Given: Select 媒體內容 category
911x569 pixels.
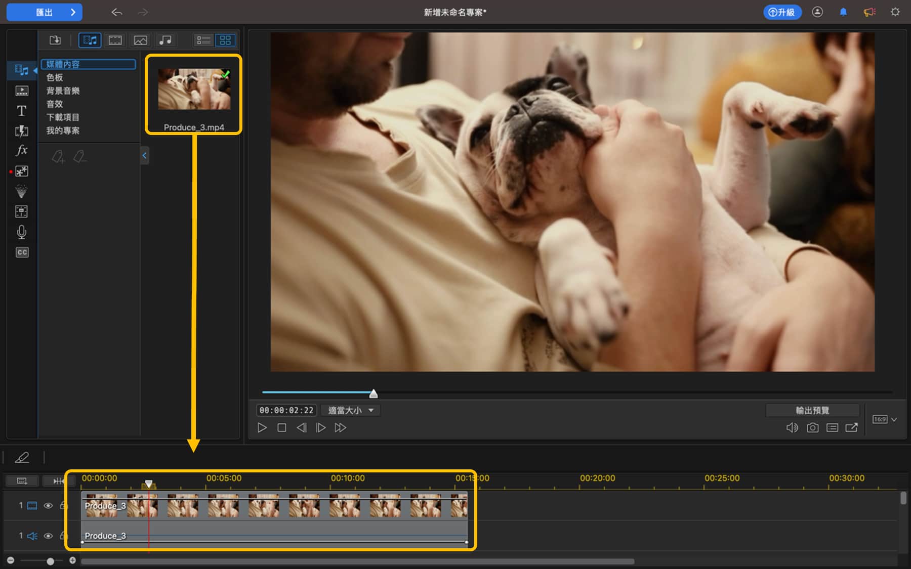Looking at the screenshot, I should pos(88,64).
